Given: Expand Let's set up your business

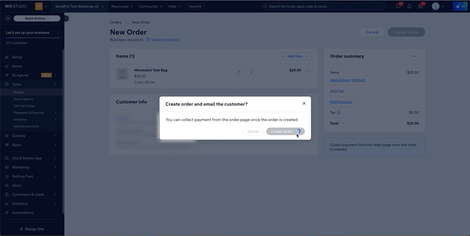Looking at the screenshot, I should click(33, 33).
